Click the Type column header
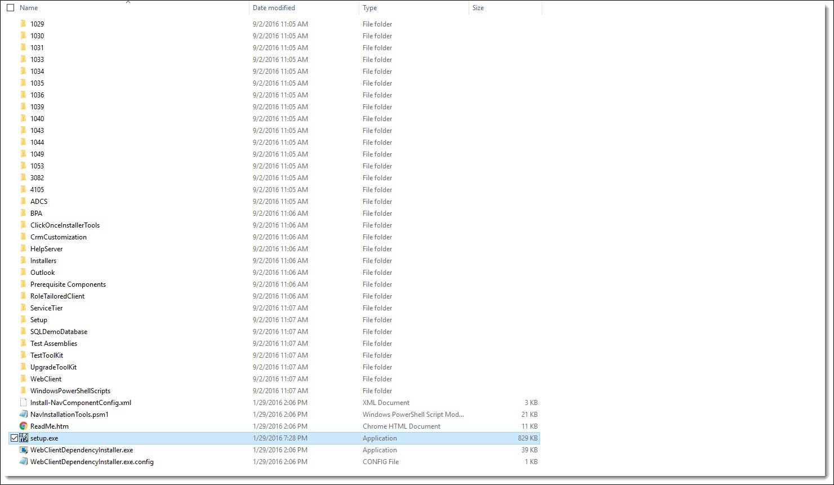Viewport: 834px width, 485px height. 369,7
